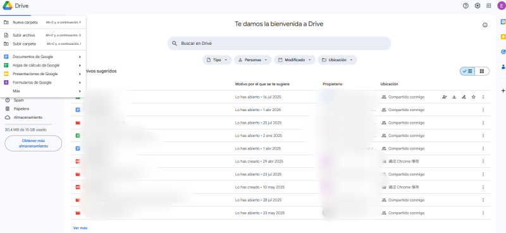
Task: Click Lo has creado • 10 may 2025
Action: point(260,188)
